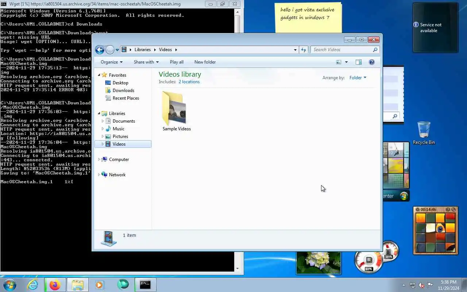This screenshot has width=467, height=292.
Task: Collapse the Libraries group
Action: 99,114
